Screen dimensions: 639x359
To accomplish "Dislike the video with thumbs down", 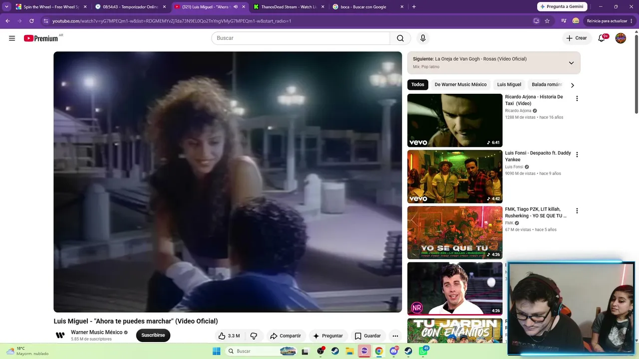I will pos(254,336).
